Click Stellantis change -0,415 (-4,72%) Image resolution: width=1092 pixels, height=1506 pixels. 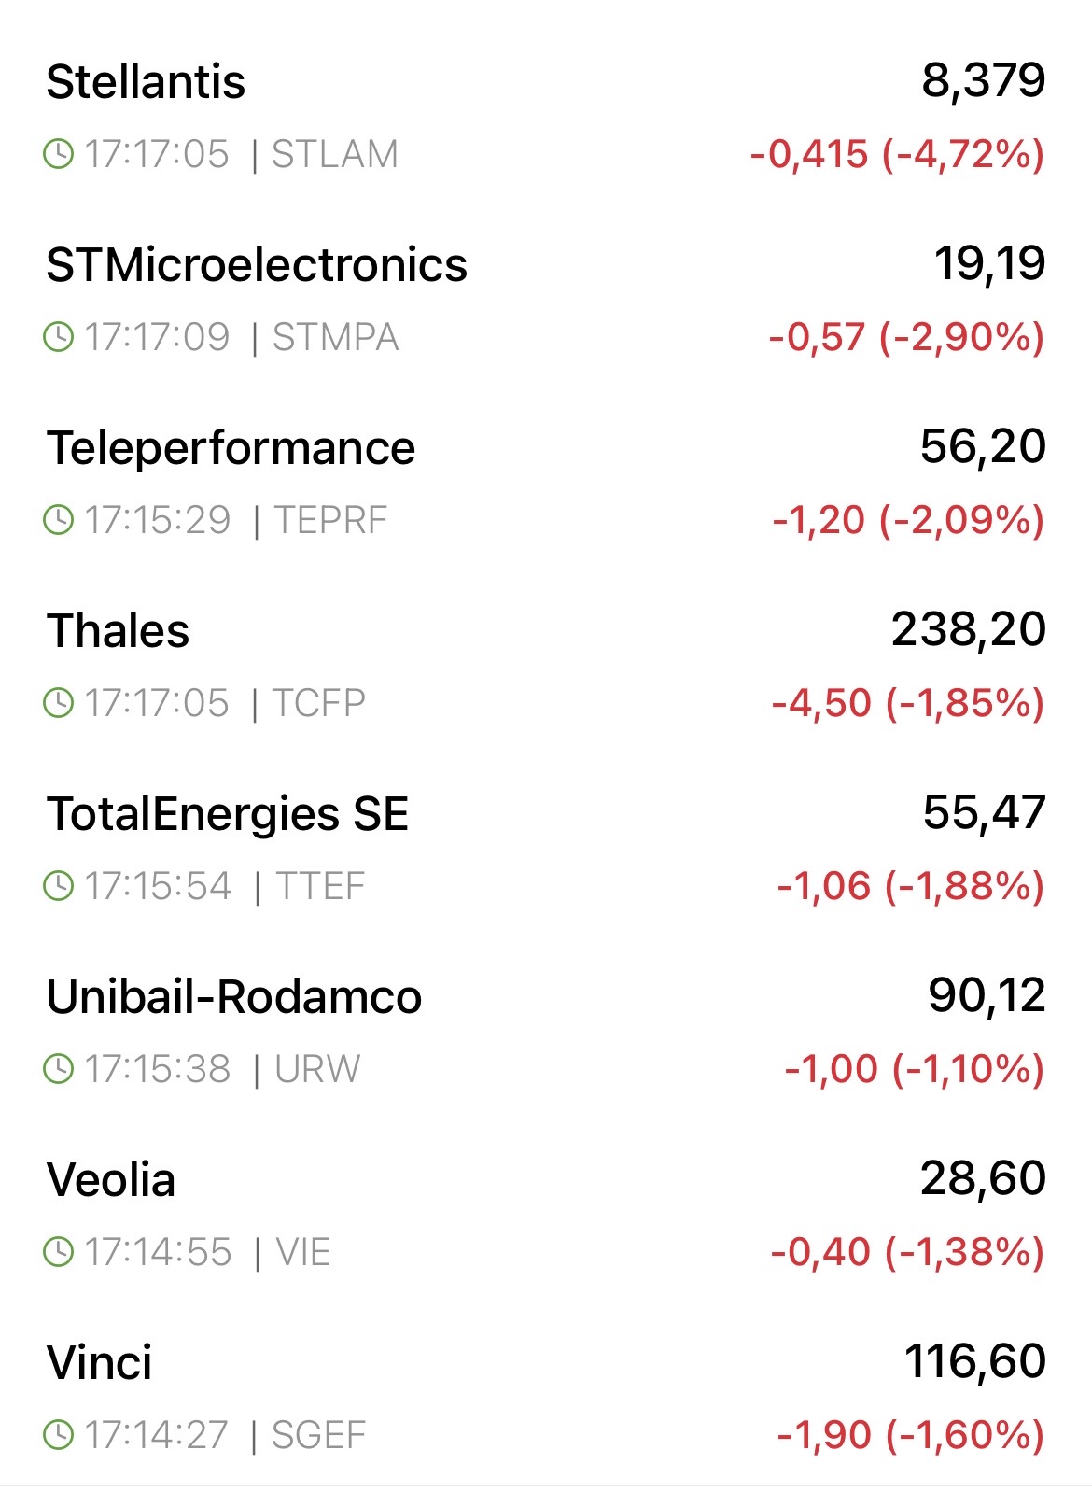897,154
